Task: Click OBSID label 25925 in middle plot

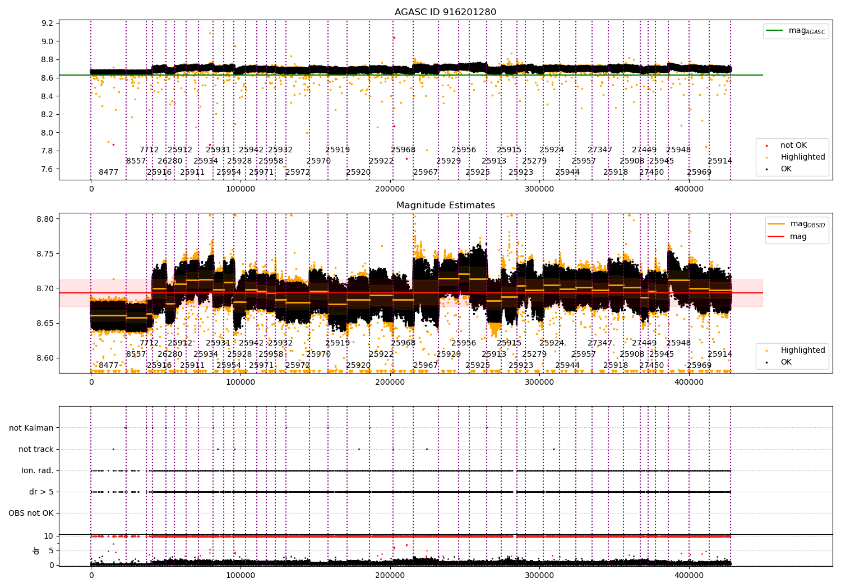Action: pyautogui.click(x=478, y=366)
